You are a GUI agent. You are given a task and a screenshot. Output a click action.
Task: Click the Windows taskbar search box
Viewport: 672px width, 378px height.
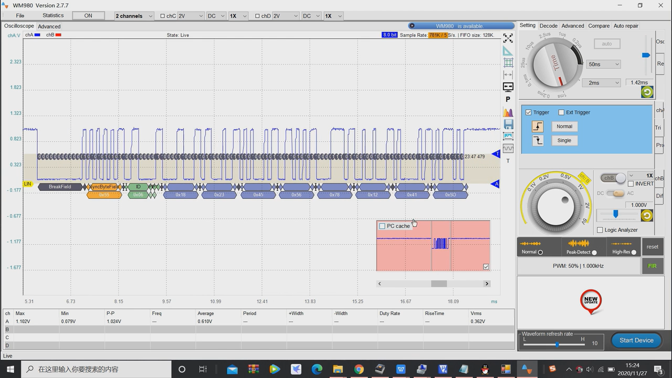pyautogui.click(x=94, y=369)
